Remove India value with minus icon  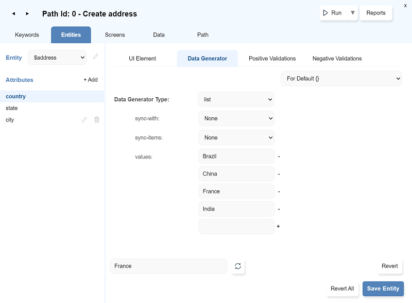pos(279,209)
